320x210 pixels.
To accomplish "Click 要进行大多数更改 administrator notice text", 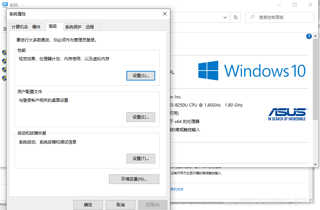I will (x=57, y=40).
